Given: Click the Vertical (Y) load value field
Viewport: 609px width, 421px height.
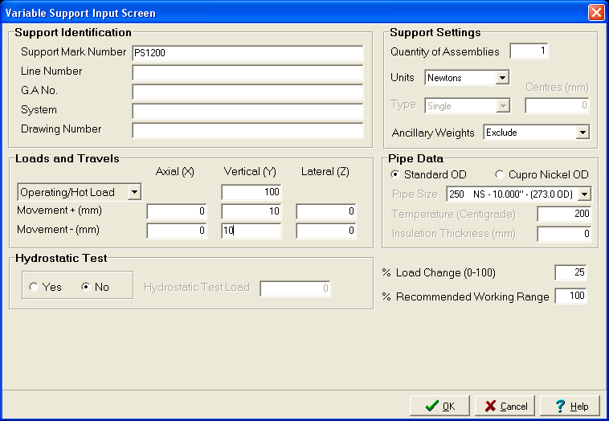Looking at the screenshot, I should (251, 192).
